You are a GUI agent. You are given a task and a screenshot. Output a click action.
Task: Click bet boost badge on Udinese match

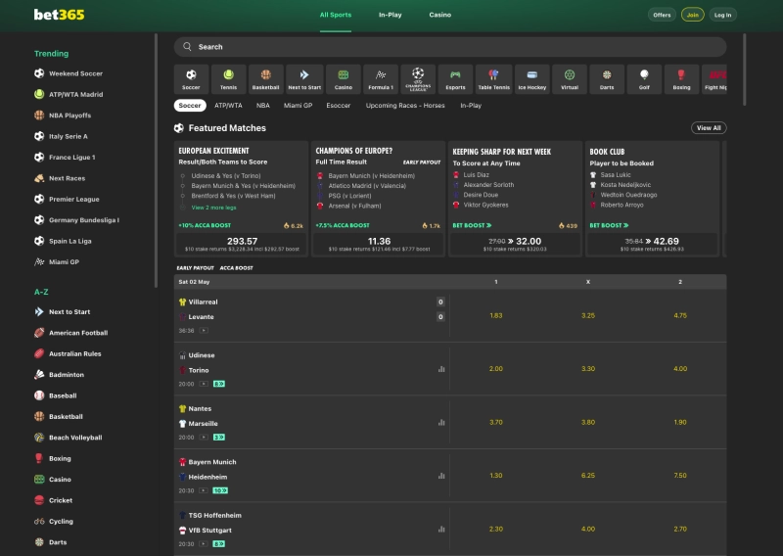(x=219, y=384)
